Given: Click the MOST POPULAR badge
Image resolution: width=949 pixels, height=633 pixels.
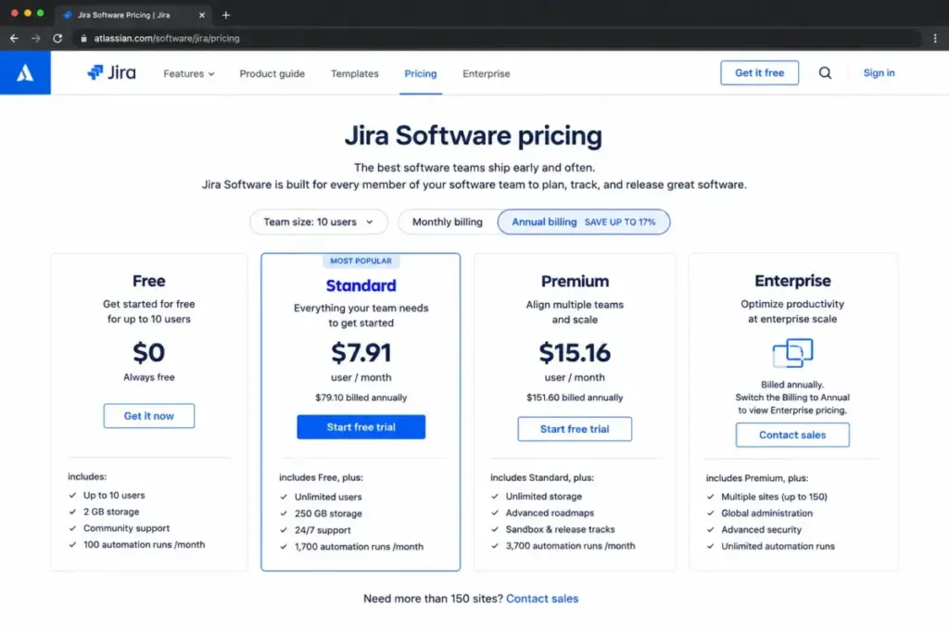Looking at the screenshot, I should pos(361,260).
